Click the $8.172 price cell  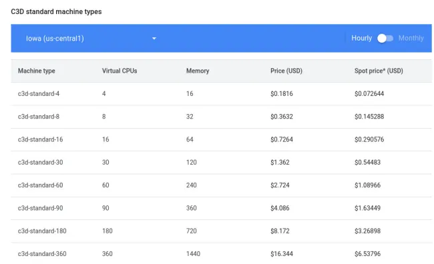pos(280,231)
